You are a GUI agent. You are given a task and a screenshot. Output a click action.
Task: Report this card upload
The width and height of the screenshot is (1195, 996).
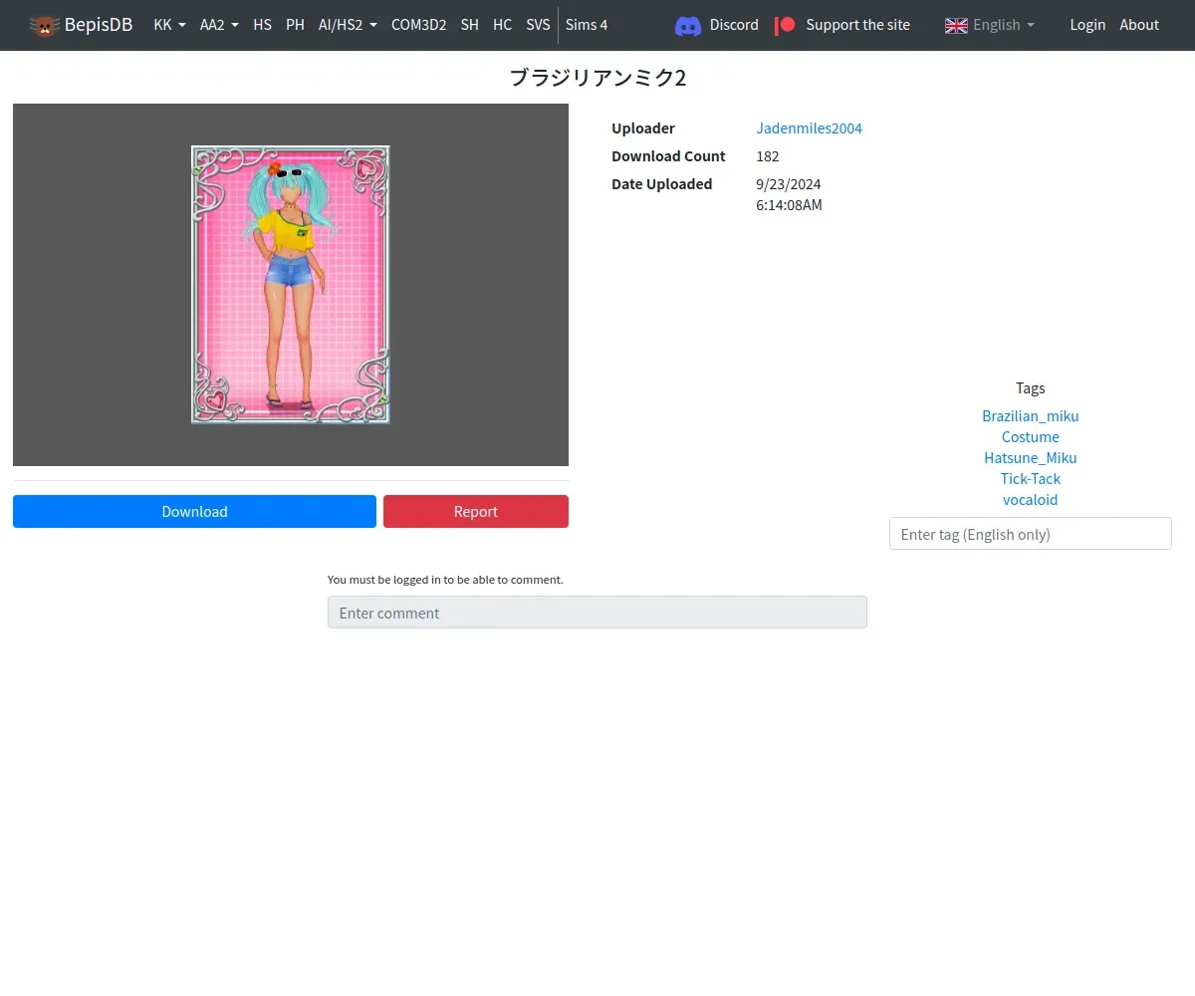click(476, 511)
